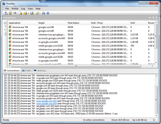Select the 1.02 KB sent cell
Screen dimensions: 161x124
point(134,35)
